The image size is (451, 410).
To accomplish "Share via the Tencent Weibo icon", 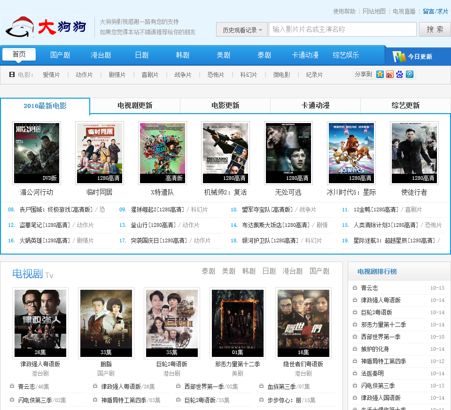I will pos(410,75).
